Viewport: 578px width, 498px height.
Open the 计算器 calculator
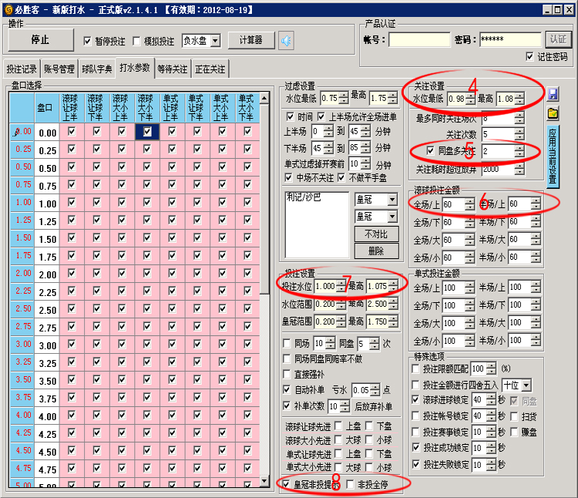[x=250, y=40]
